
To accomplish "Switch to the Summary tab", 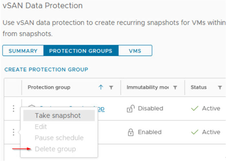I will tap(23, 51).
